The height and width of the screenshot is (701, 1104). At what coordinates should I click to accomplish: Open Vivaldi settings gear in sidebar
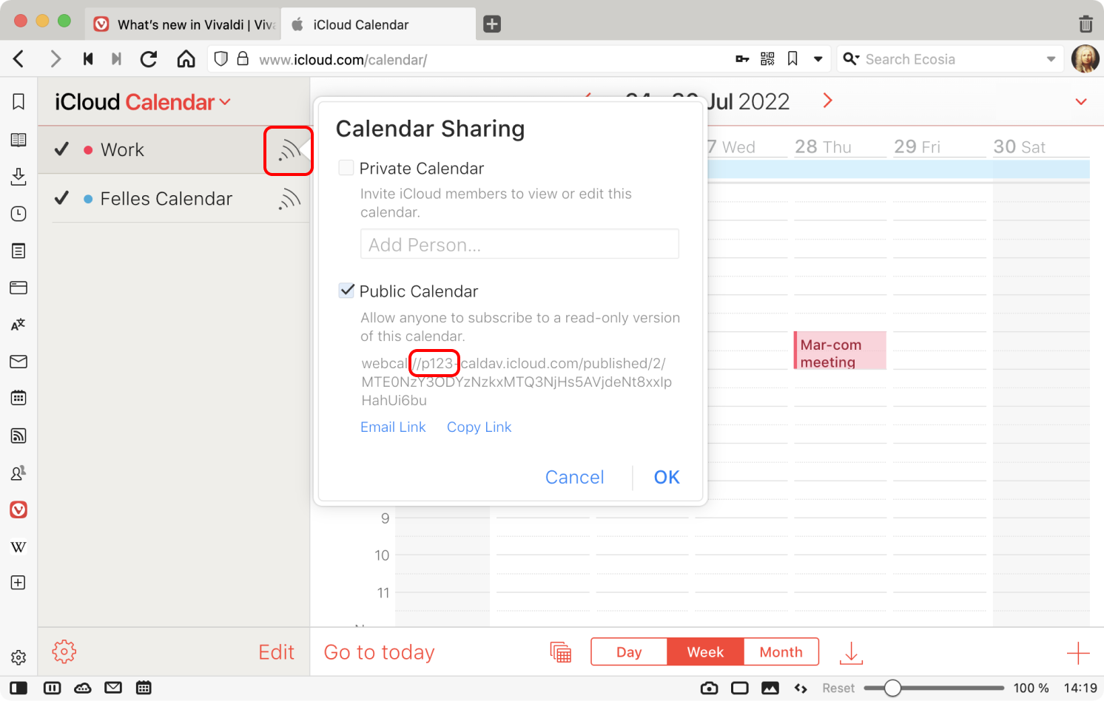tap(18, 657)
